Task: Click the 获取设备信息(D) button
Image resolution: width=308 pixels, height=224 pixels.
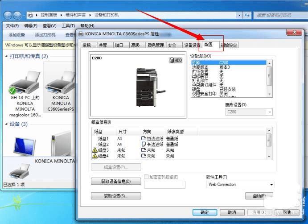Action: pos(116,181)
